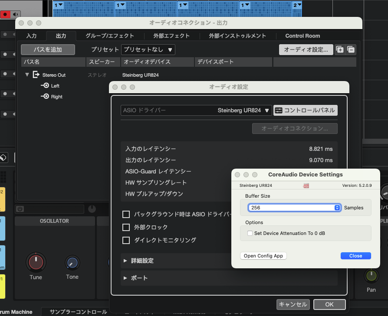Screen dimensions: 388x316
Task: Expand the 詳細設定 section
Action: (125, 261)
